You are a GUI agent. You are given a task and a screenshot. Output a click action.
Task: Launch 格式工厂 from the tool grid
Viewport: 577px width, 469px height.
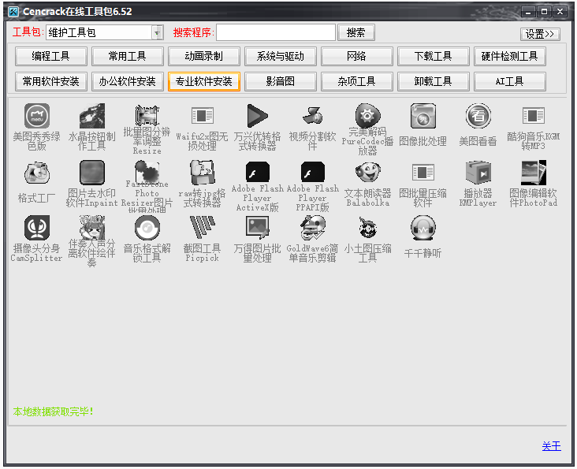(x=36, y=173)
